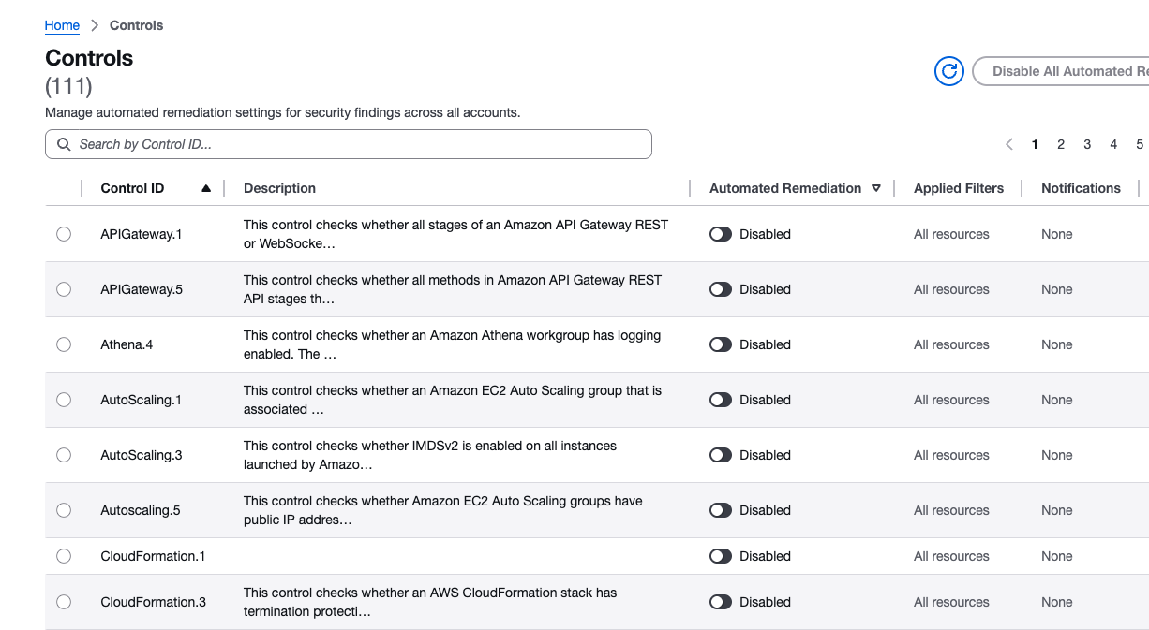1149x630 pixels.
Task: Click None notification in APIGateway.5 row
Action: tap(1056, 289)
